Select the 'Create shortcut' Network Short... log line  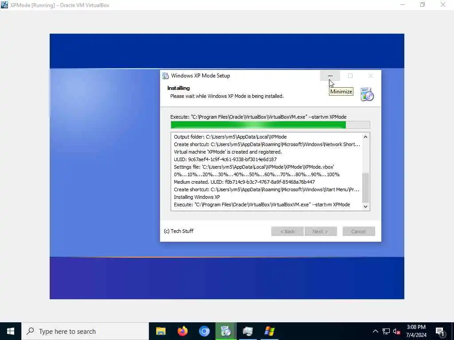266,144
